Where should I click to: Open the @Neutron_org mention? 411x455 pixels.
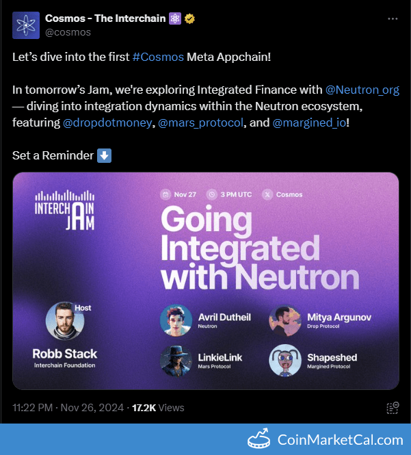click(x=362, y=90)
